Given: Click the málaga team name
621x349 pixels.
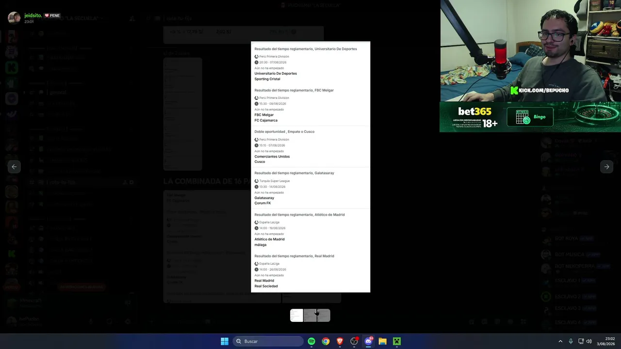Looking at the screenshot, I should [x=261, y=245].
